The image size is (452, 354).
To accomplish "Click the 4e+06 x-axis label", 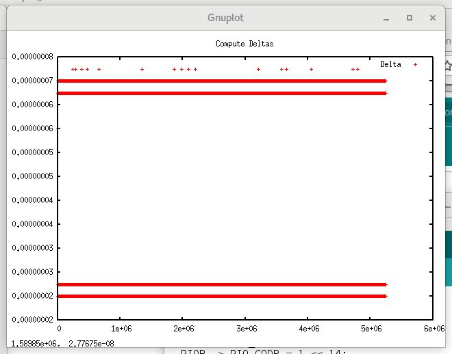I will pyautogui.click(x=309, y=329).
